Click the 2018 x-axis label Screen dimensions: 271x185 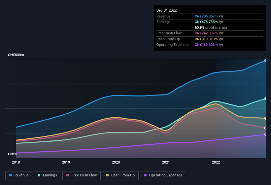tap(16, 162)
